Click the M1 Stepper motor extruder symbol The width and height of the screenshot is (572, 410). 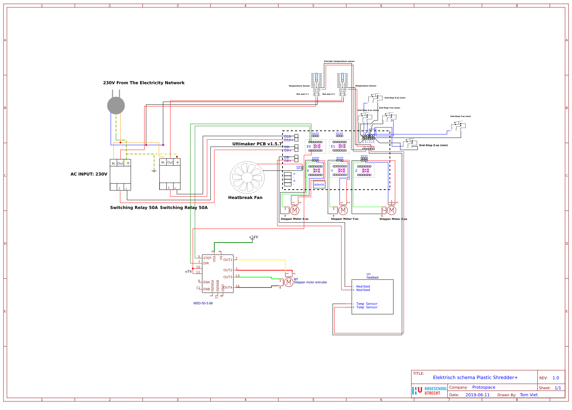click(288, 283)
